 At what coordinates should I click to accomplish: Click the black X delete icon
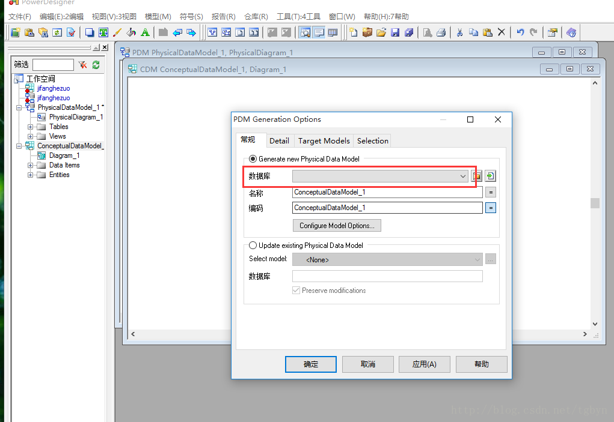click(x=501, y=32)
